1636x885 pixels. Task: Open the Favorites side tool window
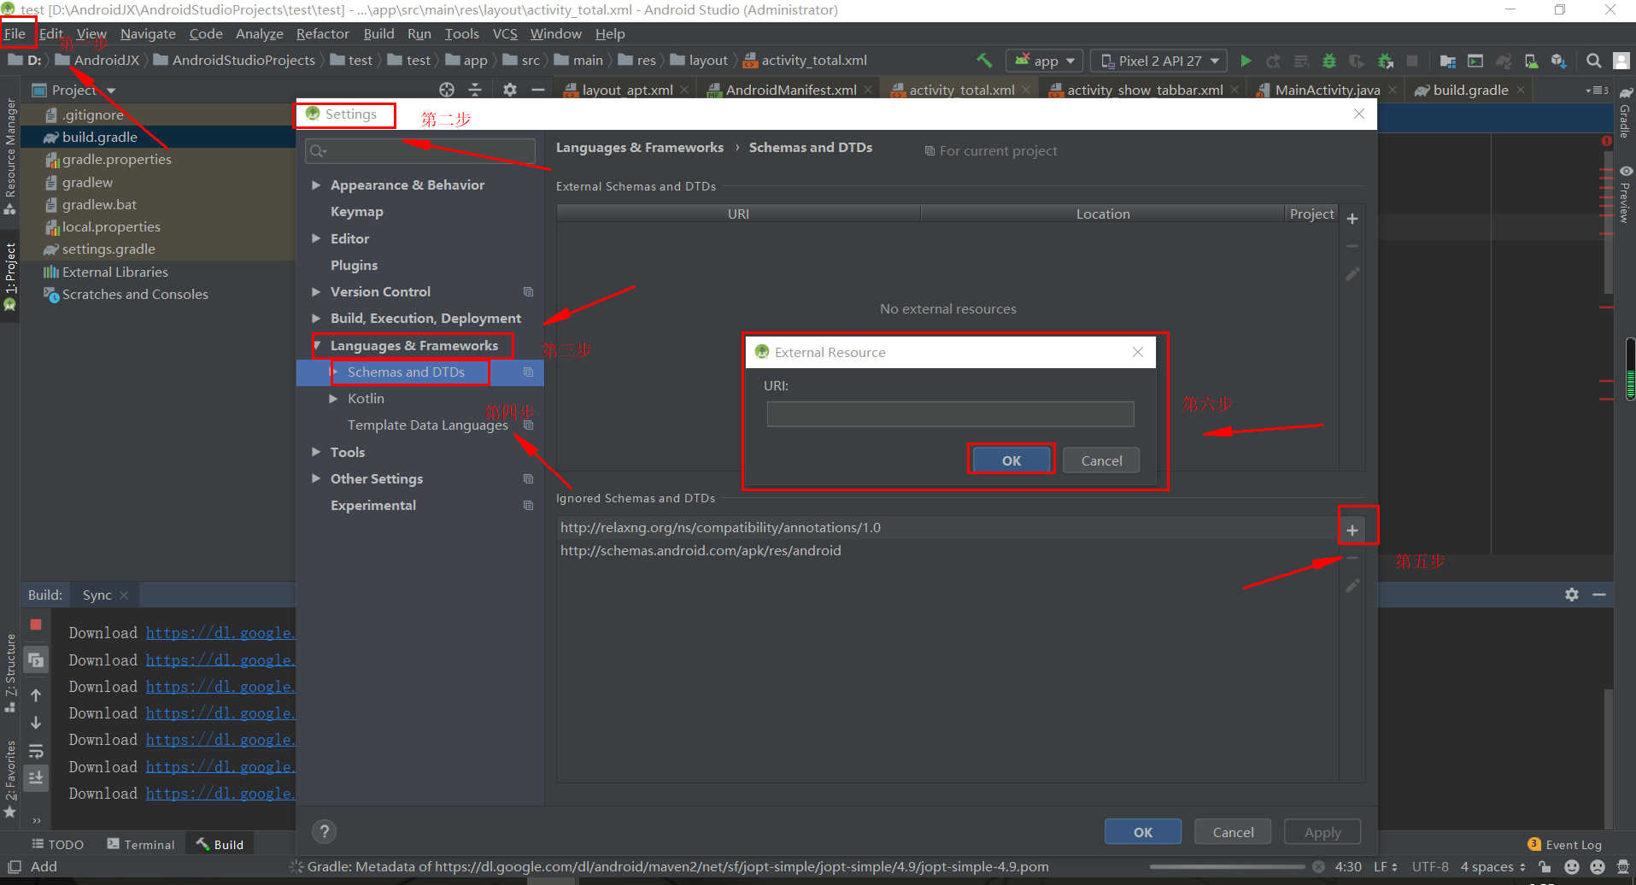click(10, 779)
